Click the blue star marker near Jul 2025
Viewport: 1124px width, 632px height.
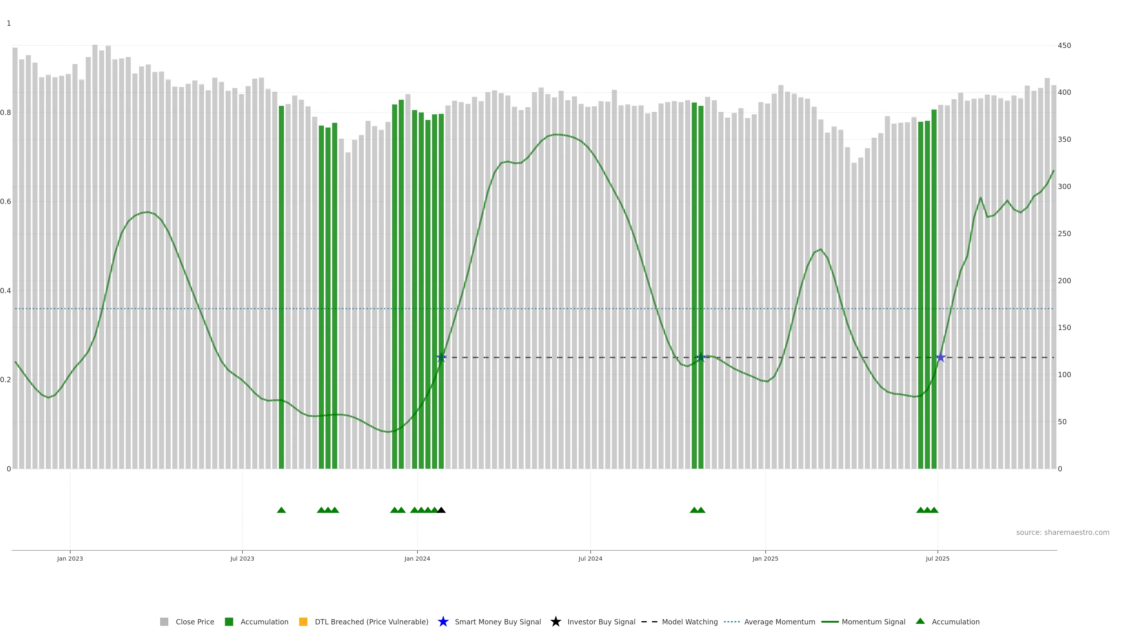coord(941,358)
